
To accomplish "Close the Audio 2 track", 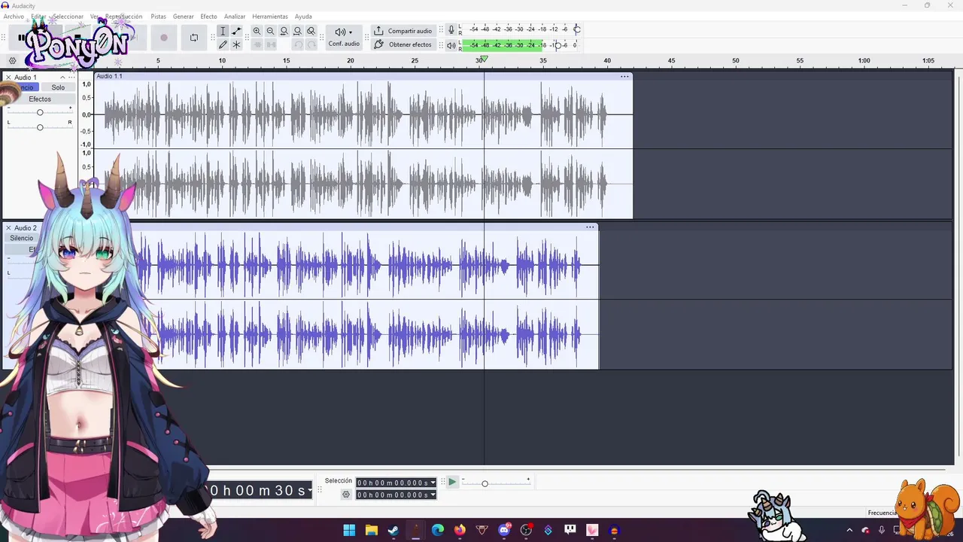I will pos(8,228).
